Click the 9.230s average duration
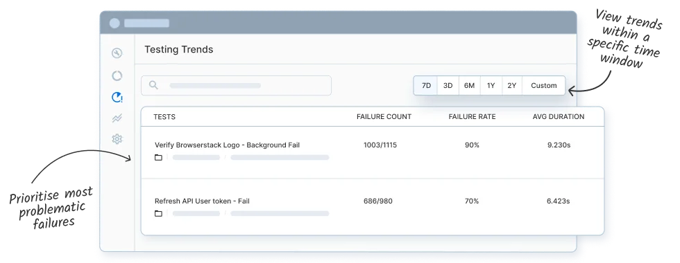This screenshot has height=263, width=680. [559, 145]
